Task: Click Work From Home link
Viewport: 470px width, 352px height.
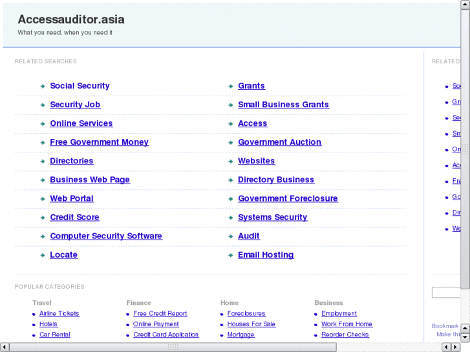Action: (347, 324)
